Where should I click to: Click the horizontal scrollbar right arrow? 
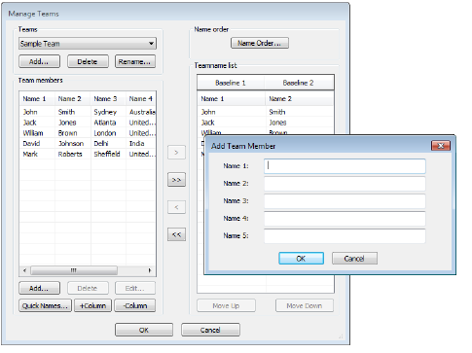tap(150, 270)
